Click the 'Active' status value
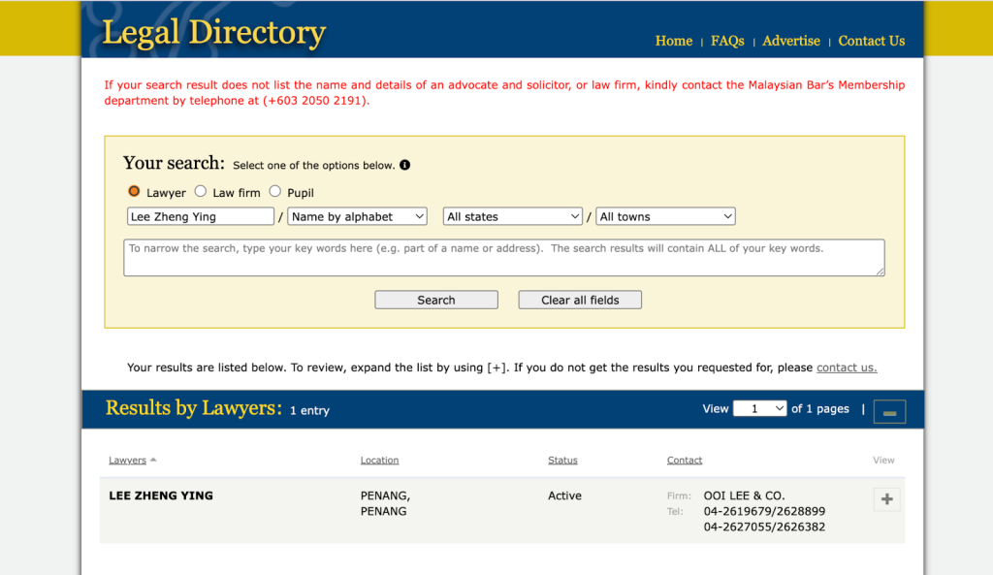The image size is (993, 575). coord(564,495)
